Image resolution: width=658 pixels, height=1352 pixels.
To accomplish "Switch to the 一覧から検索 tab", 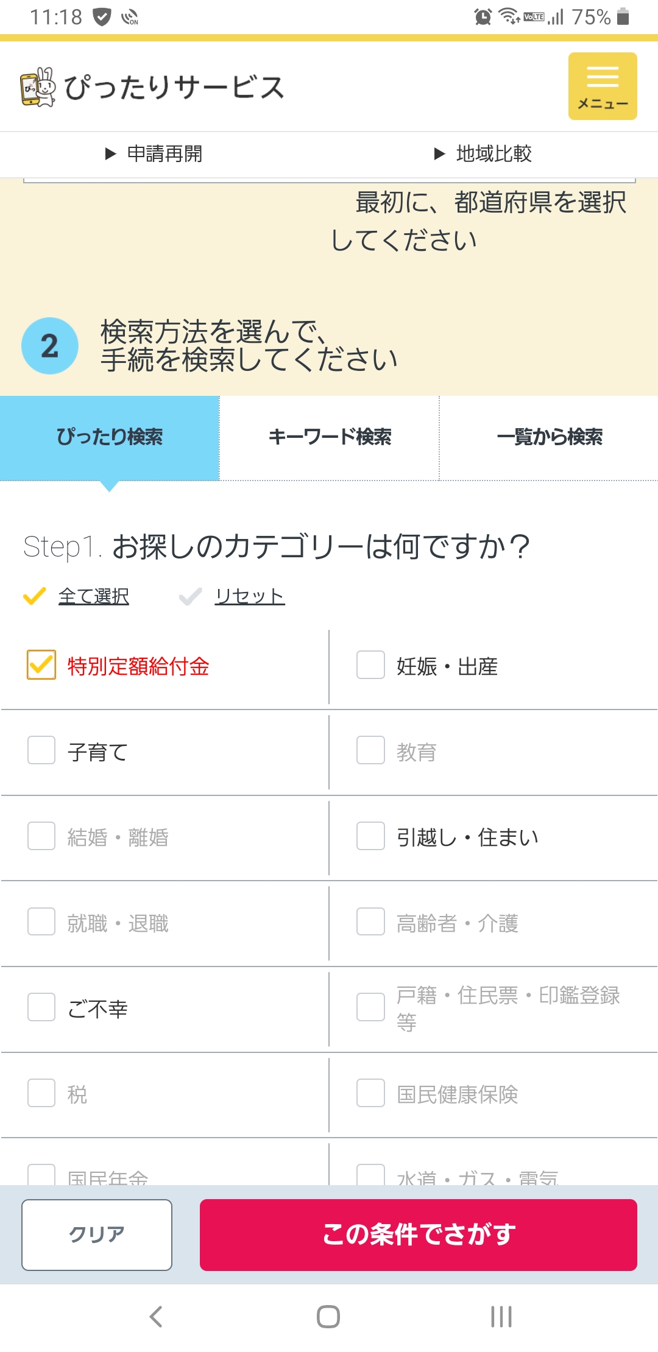I will pyautogui.click(x=549, y=437).
